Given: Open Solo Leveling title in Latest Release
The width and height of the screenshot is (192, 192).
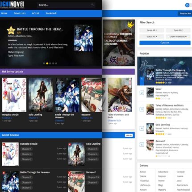Looking at the screenshot, I should click(x=93, y=144).
